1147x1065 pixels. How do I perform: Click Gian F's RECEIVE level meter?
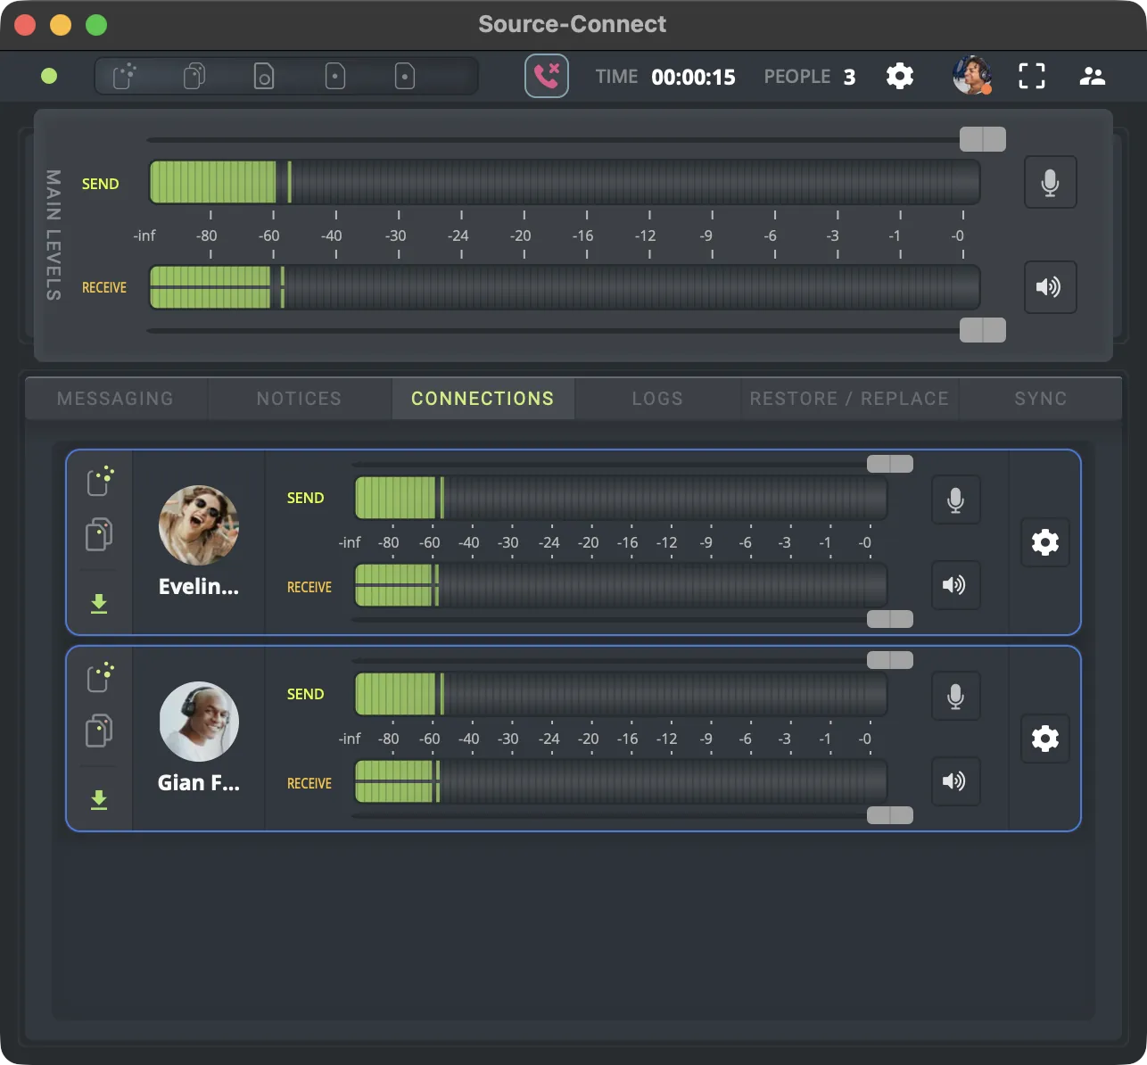click(x=621, y=781)
